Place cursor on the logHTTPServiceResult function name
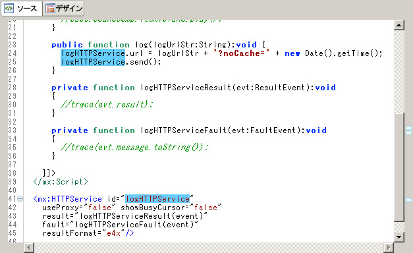Screen dimensions: 413x253 click(x=186, y=88)
